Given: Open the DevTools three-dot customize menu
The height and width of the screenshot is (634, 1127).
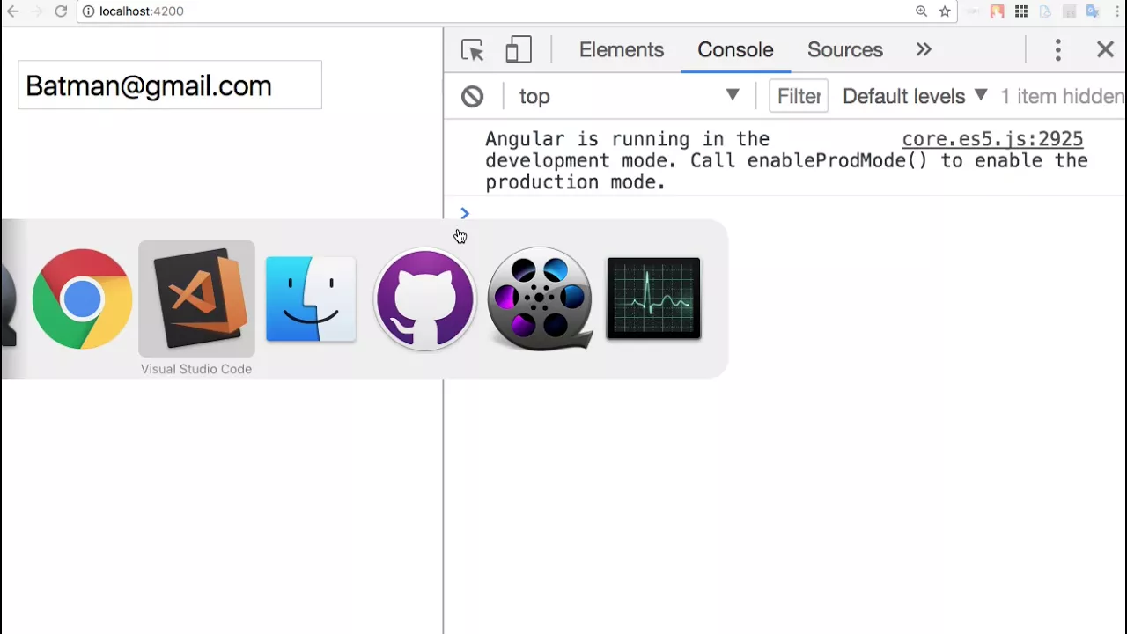Looking at the screenshot, I should pyautogui.click(x=1057, y=50).
